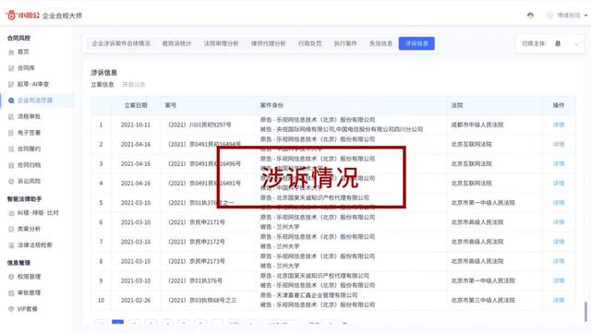Open 首页 home icon in sidebar
The width and height of the screenshot is (591, 333).
point(11,52)
